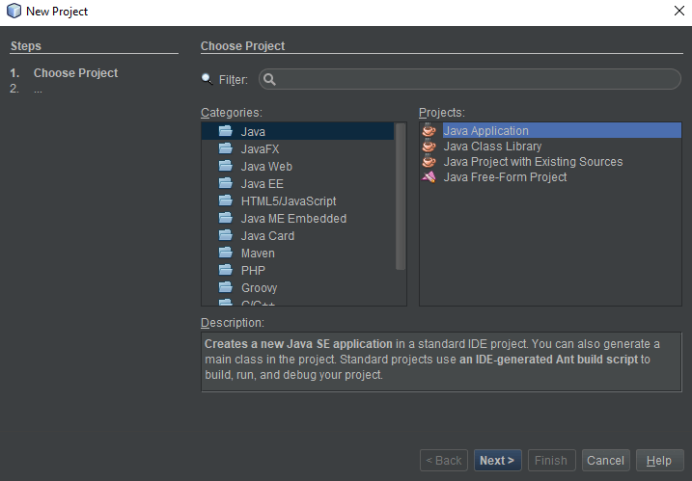Click the Existing Sources project coffee cup icon

tap(429, 161)
